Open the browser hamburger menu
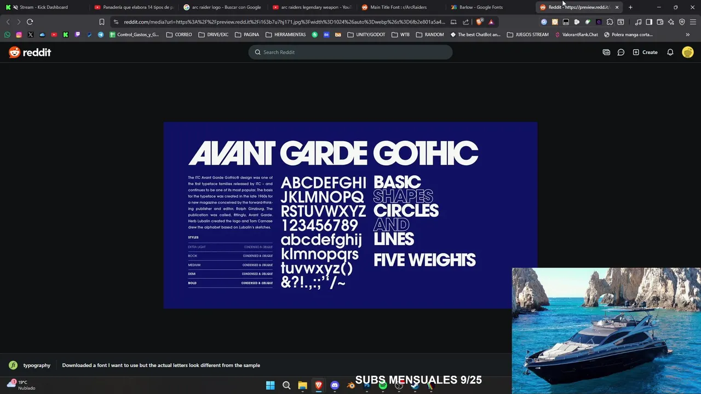This screenshot has height=394, width=701. [693, 22]
